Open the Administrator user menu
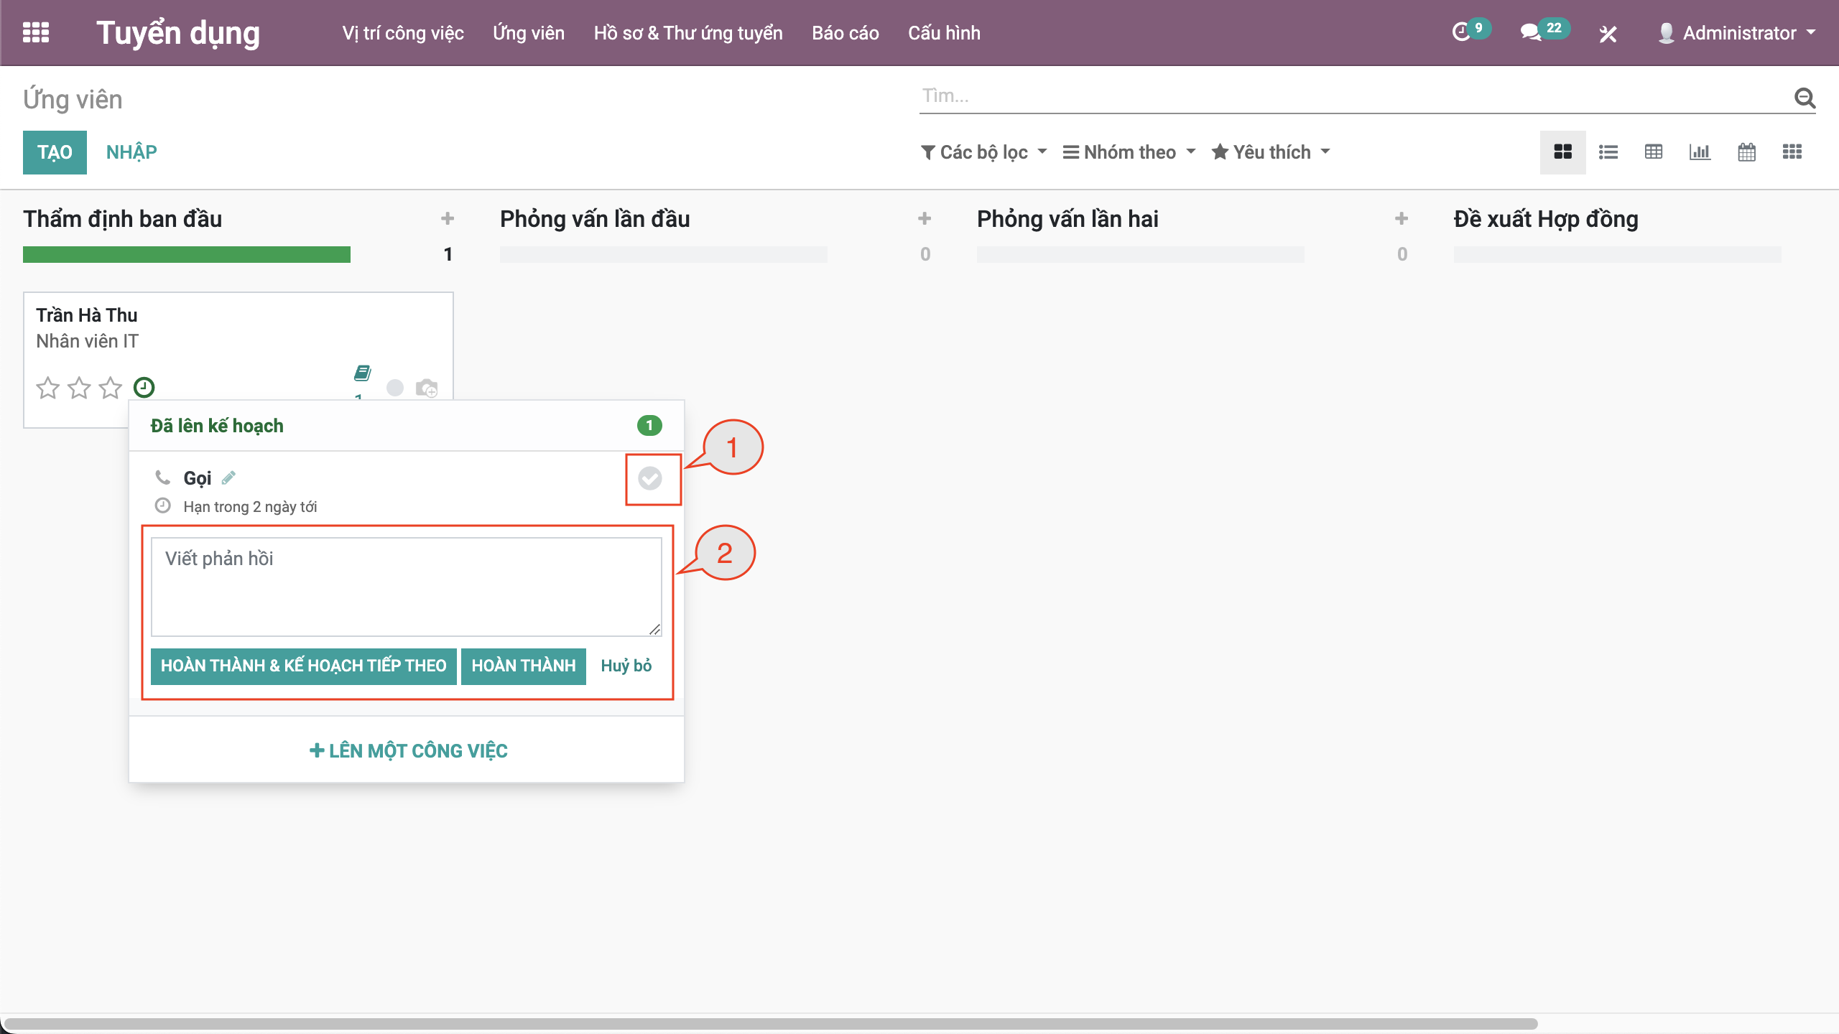This screenshot has width=1839, height=1034. [1738, 33]
